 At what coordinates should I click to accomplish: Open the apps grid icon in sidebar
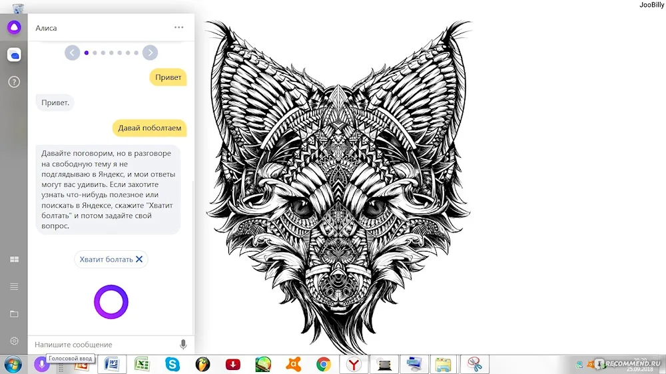[x=14, y=260]
